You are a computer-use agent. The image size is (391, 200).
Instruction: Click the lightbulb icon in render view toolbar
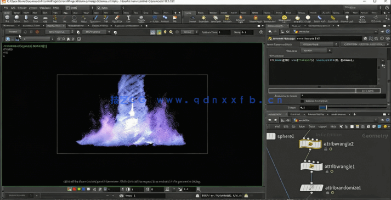[x=165, y=32]
